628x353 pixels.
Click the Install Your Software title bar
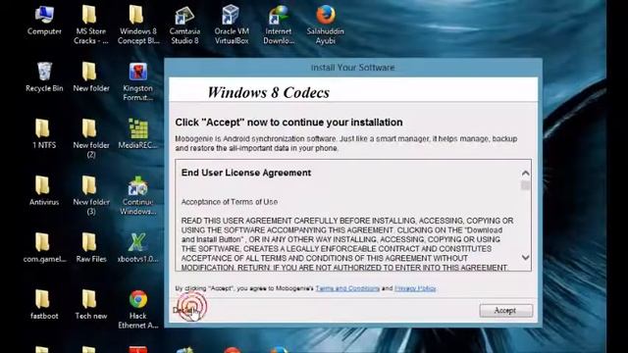coord(353,68)
